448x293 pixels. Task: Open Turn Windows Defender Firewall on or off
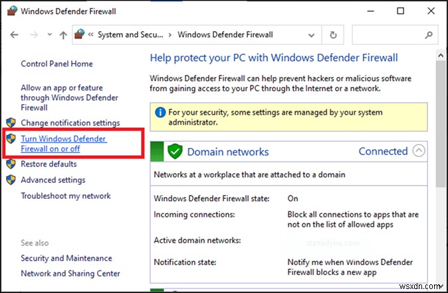coord(63,144)
